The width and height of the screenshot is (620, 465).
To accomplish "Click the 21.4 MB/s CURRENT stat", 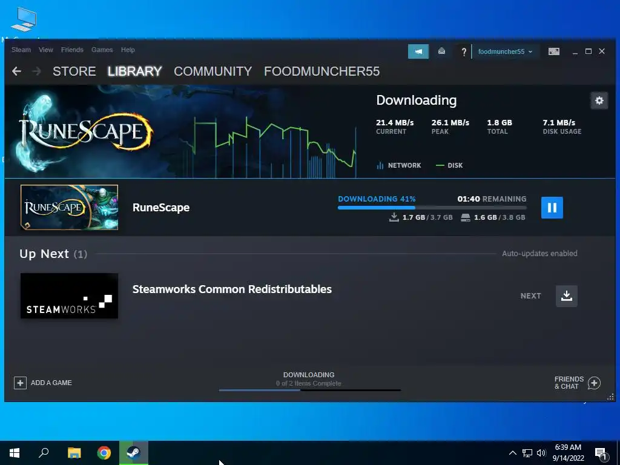I will (395, 127).
